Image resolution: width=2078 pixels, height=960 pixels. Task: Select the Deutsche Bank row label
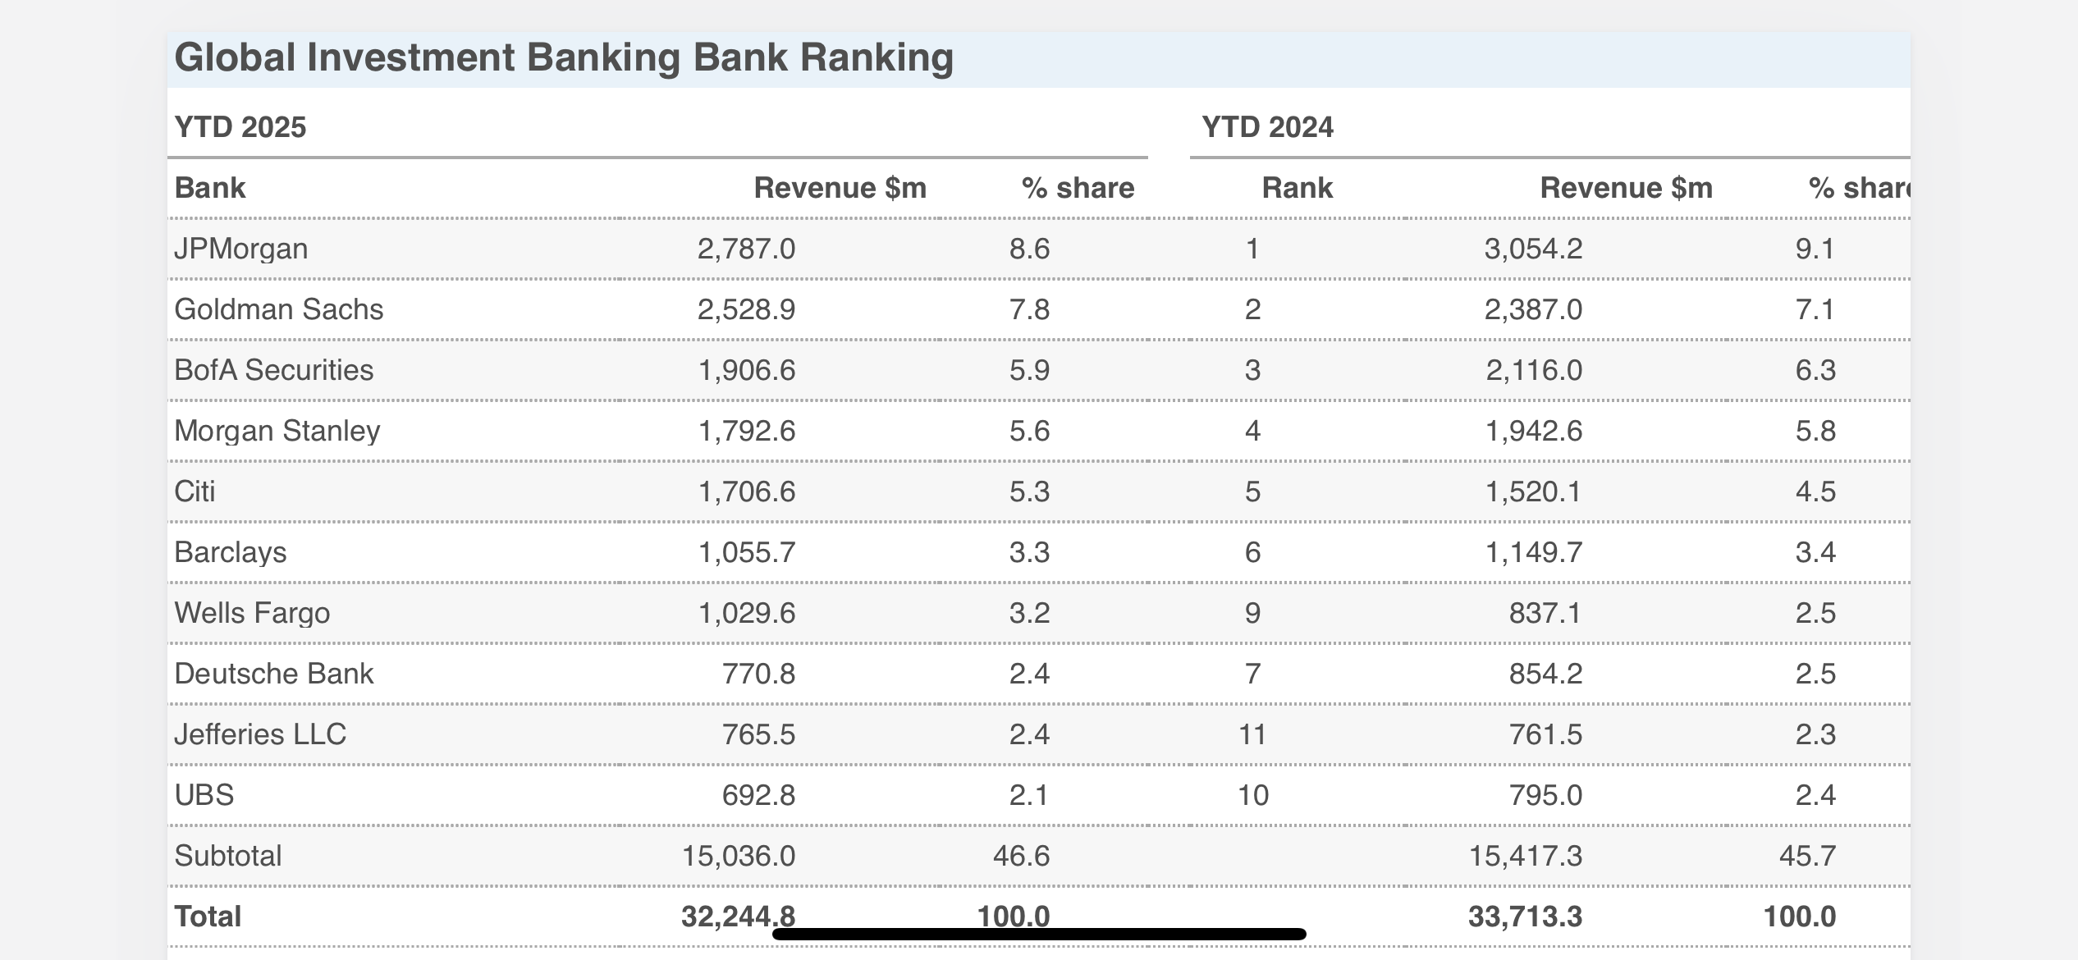pos(273,674)
